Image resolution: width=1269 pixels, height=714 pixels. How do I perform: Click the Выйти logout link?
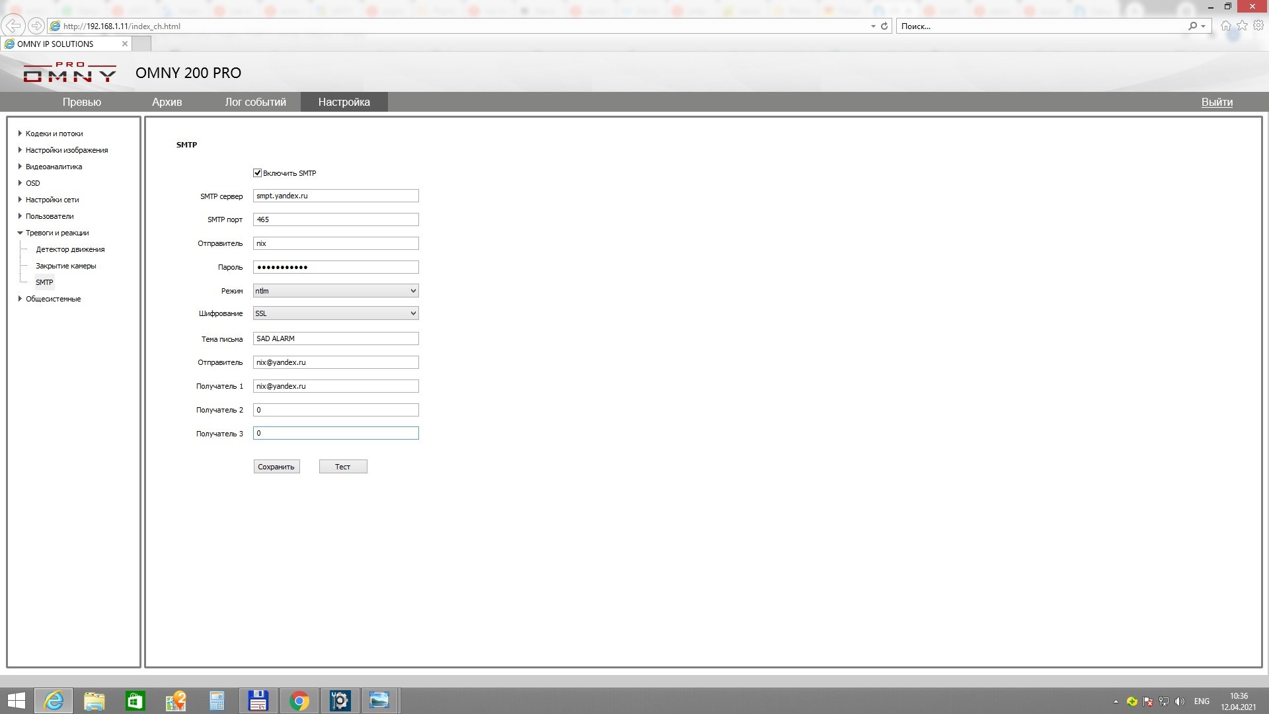pyautogui.click(x=1217, y=102)
